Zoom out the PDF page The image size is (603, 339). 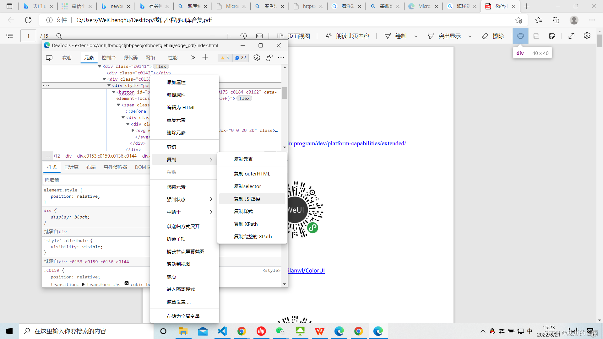212,36
